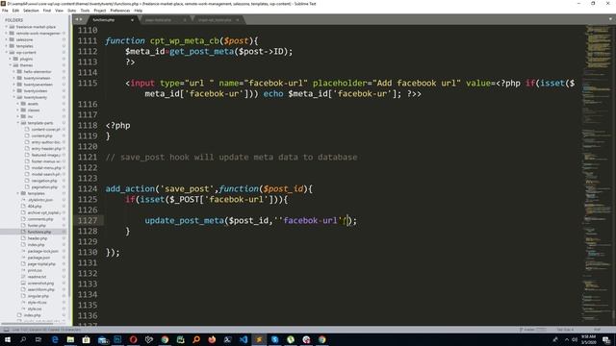The height and width of the screenshot is (346, 616).
Task: Click the Tab Size setting in status bar
Action: click(565, 330)
